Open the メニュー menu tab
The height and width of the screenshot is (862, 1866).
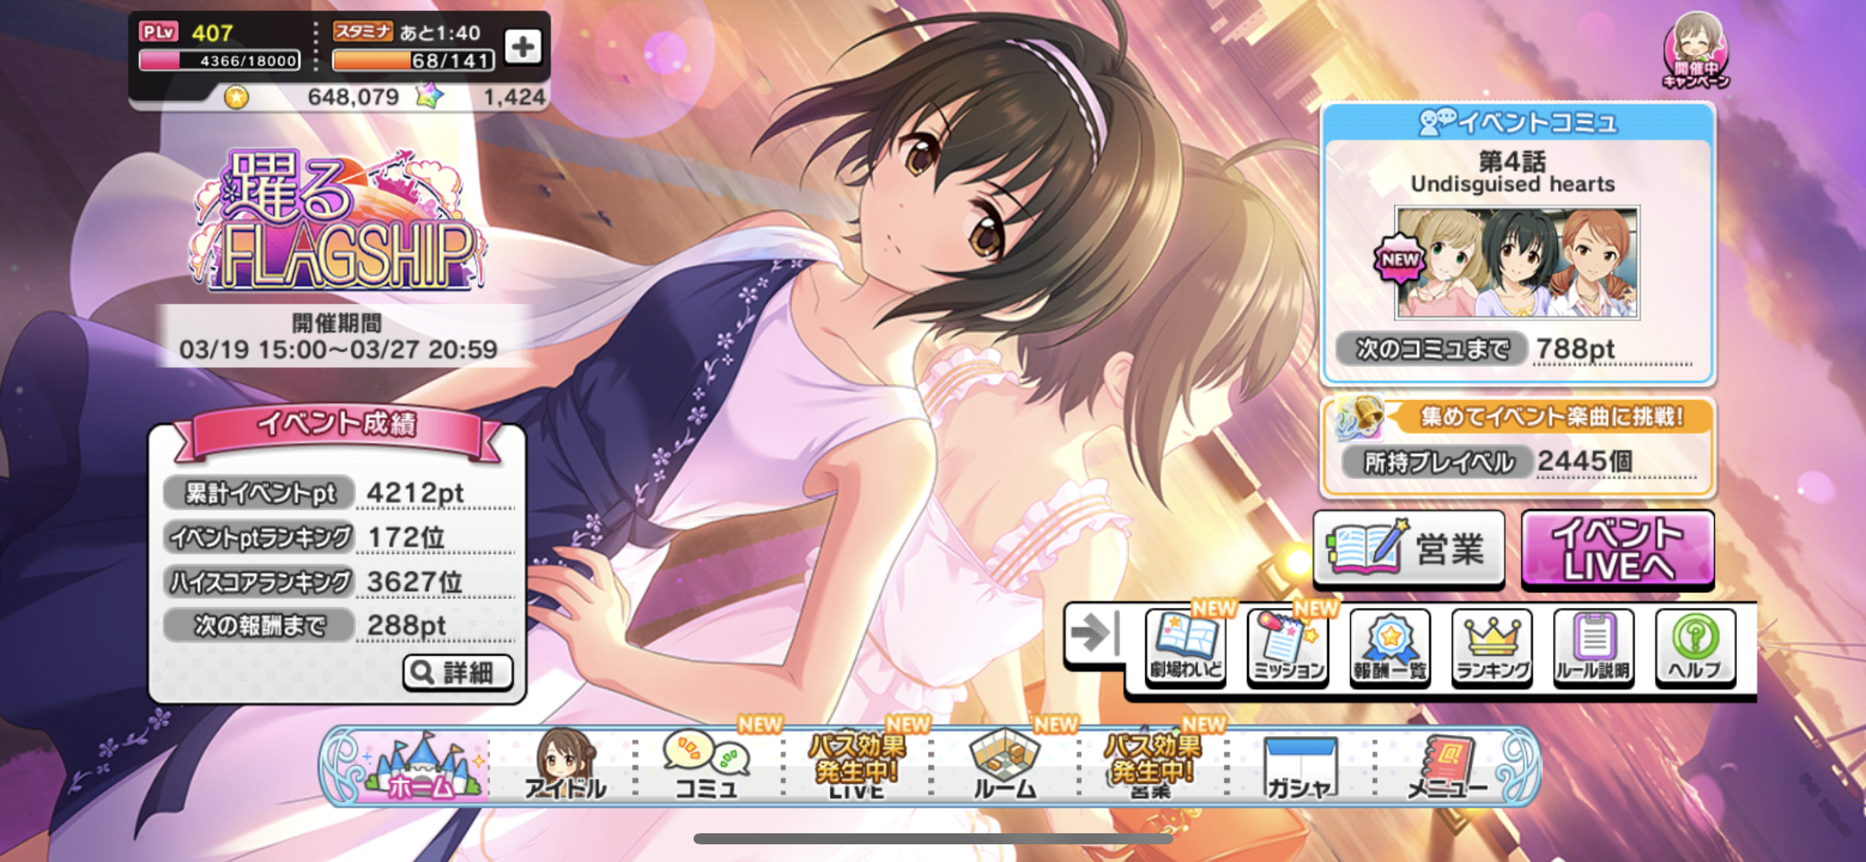pyautogui.click(x=1447, y=766)
